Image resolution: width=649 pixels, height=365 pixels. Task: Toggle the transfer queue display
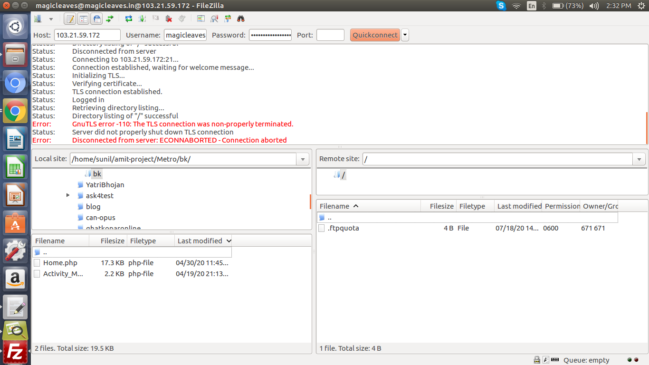click(x=110, y=19)
